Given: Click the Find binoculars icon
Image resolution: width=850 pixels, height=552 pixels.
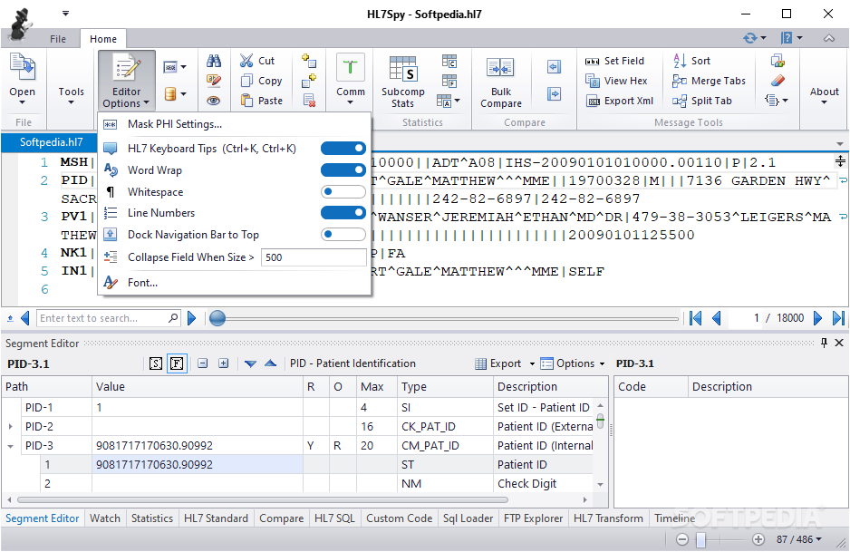Looking at the screenshot, I should tap(214, 61).
